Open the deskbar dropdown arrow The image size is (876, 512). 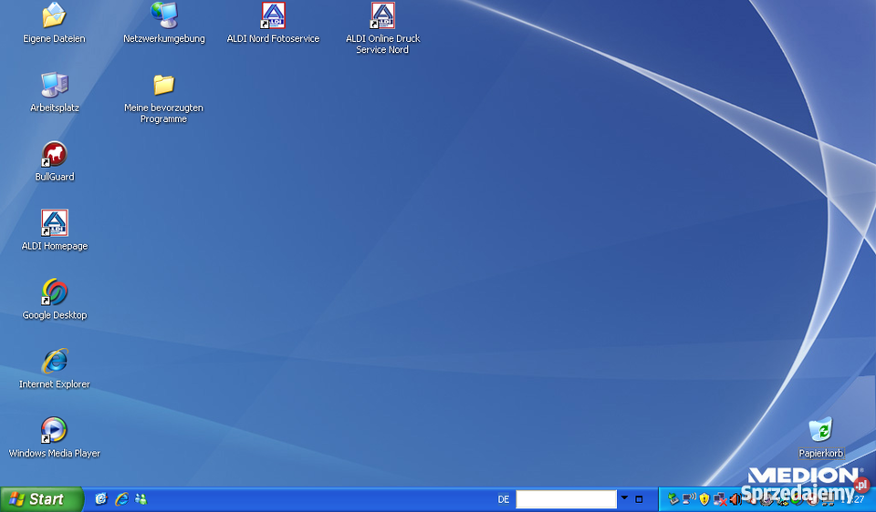pyautogui.click(x=624, y=497)
